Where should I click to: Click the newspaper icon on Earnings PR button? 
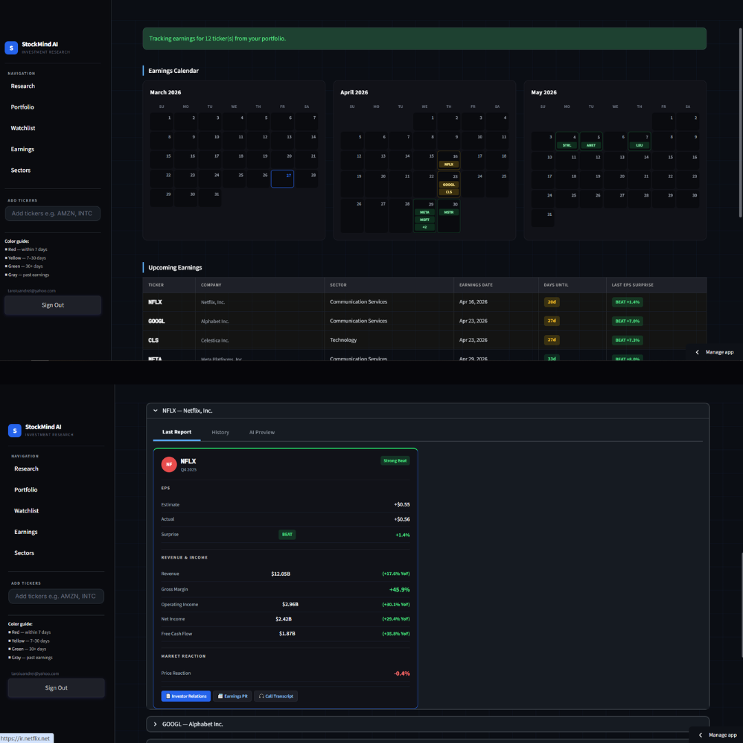coord(219,696)
